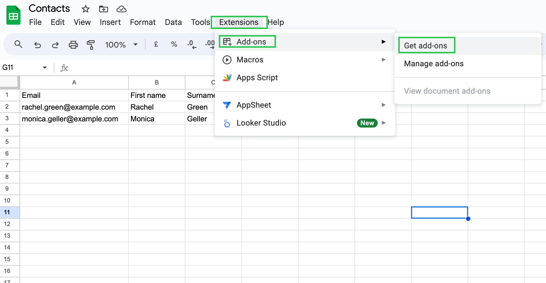
Task: Open the Help menu
Action: click(276, 22)
